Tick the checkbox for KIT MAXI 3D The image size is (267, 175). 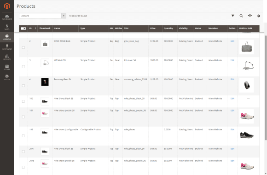click(23, 67)
